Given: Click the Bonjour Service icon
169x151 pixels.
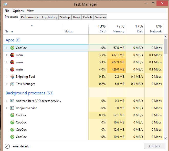Looking at the screenshot, I should (x=12, y=108).
